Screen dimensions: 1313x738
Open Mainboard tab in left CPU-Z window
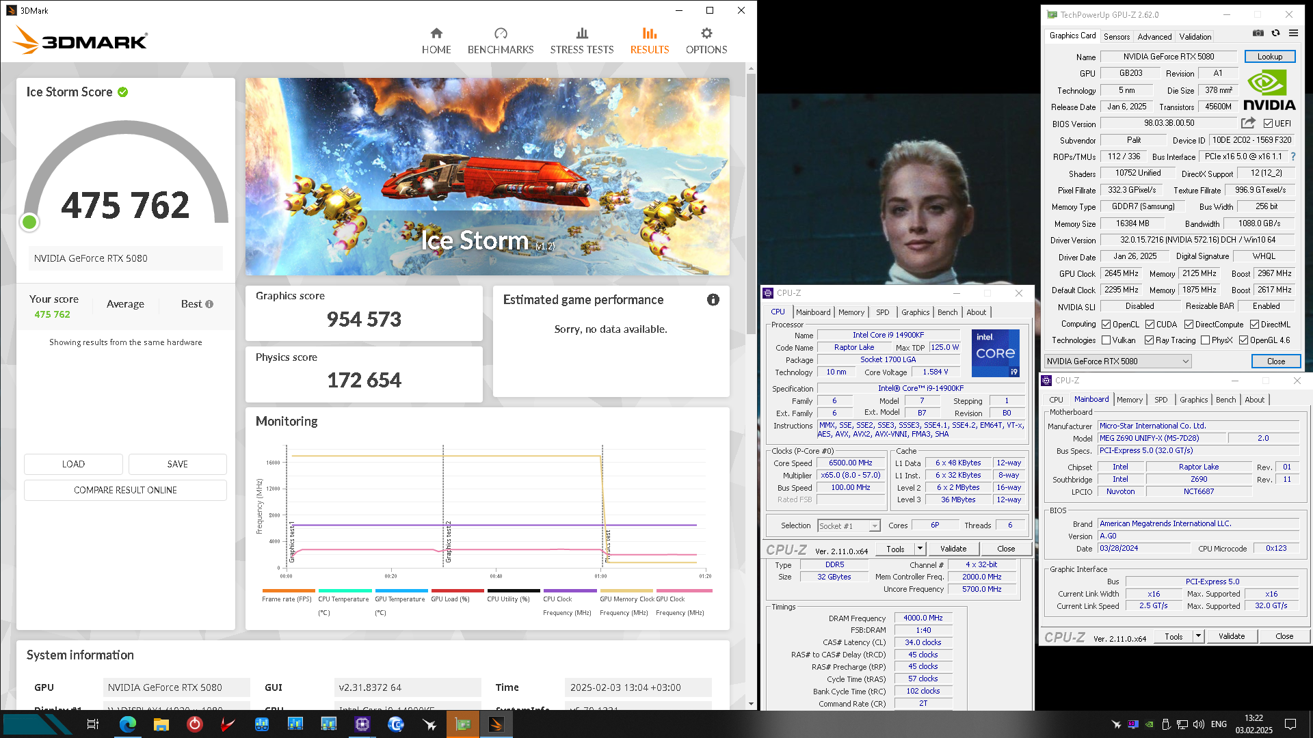(x=812, y=312)
